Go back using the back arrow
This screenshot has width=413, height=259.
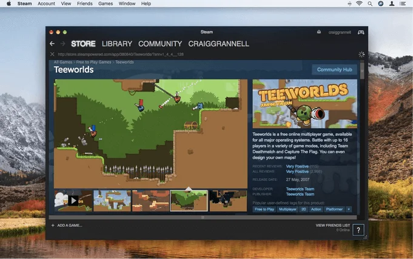pos(52,44)
